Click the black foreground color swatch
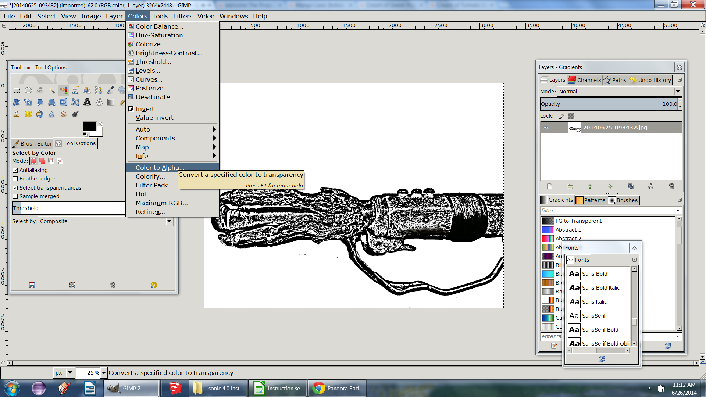The height and width of the screenshot is (397, 706). 89,126
